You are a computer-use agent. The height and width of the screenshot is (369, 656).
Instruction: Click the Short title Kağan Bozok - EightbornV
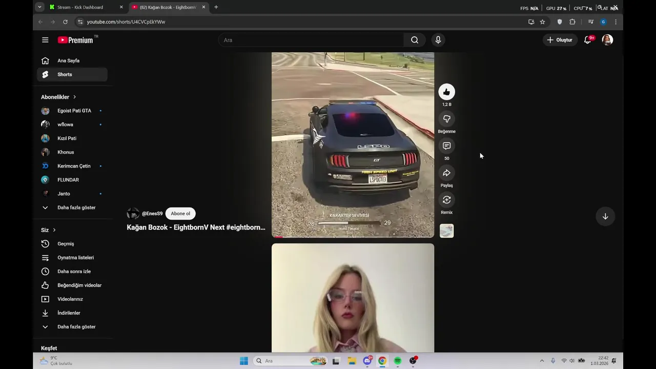tap(196, 228)
